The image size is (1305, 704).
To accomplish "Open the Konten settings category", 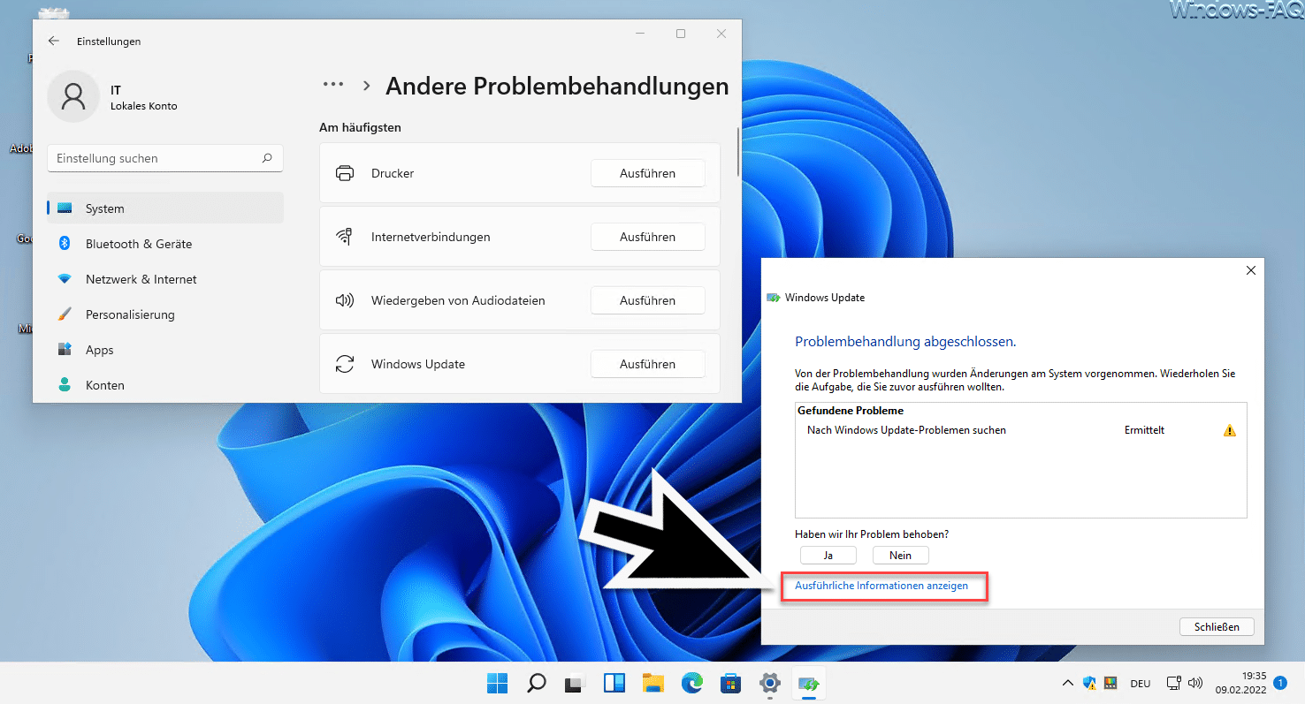I will click(x=165, y=385).
